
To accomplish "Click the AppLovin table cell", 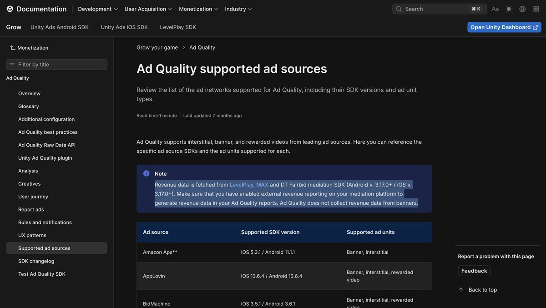I will click(x=154, y=276).
